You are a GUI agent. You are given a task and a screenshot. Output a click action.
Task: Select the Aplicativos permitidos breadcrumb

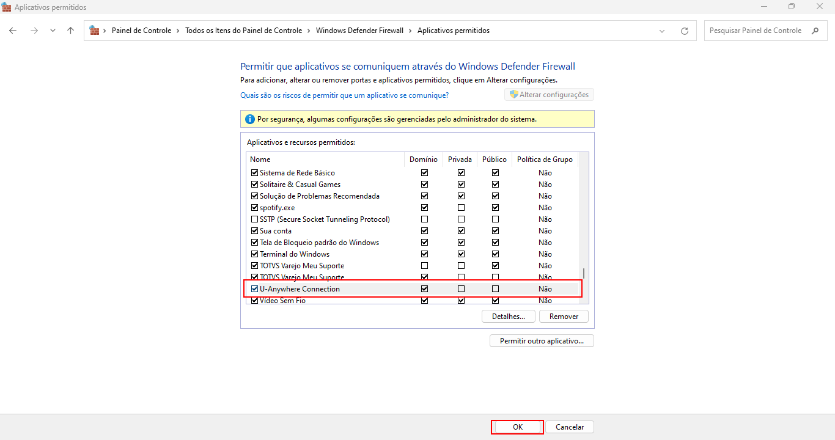pos(454,31)
